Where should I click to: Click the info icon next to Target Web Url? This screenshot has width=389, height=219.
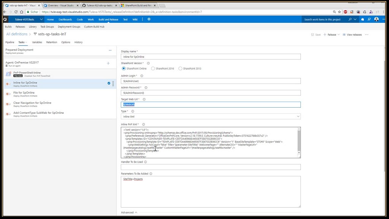coord(144,100)
